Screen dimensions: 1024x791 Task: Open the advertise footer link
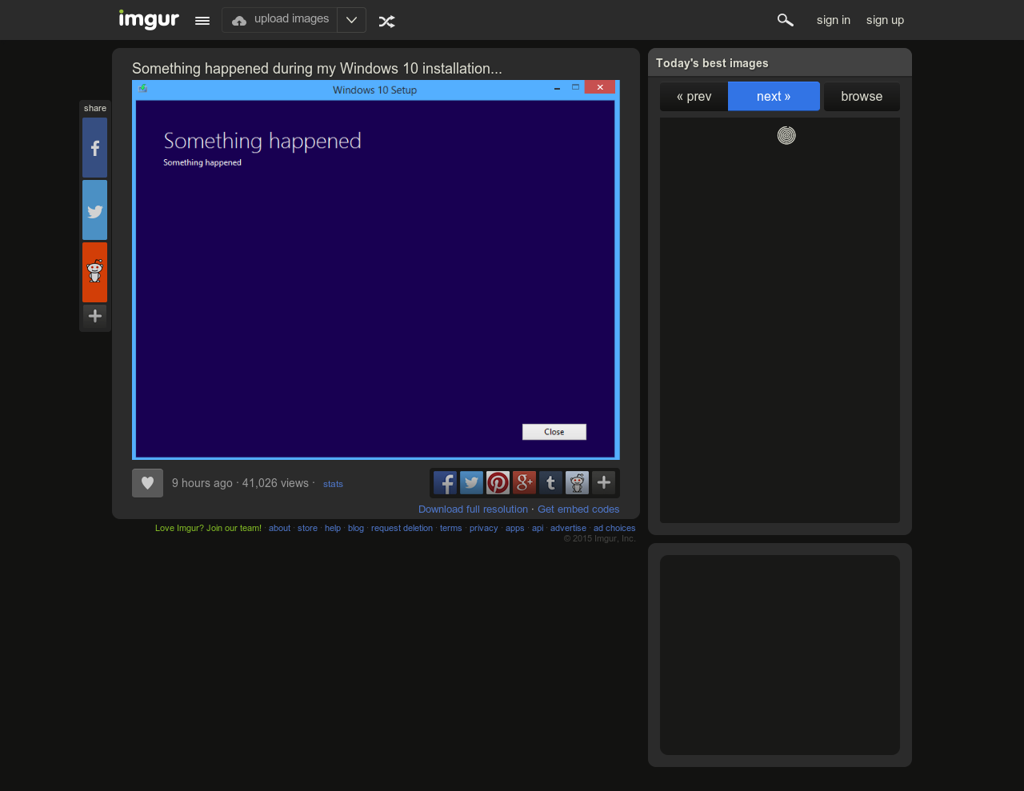(x=568, y=528)
